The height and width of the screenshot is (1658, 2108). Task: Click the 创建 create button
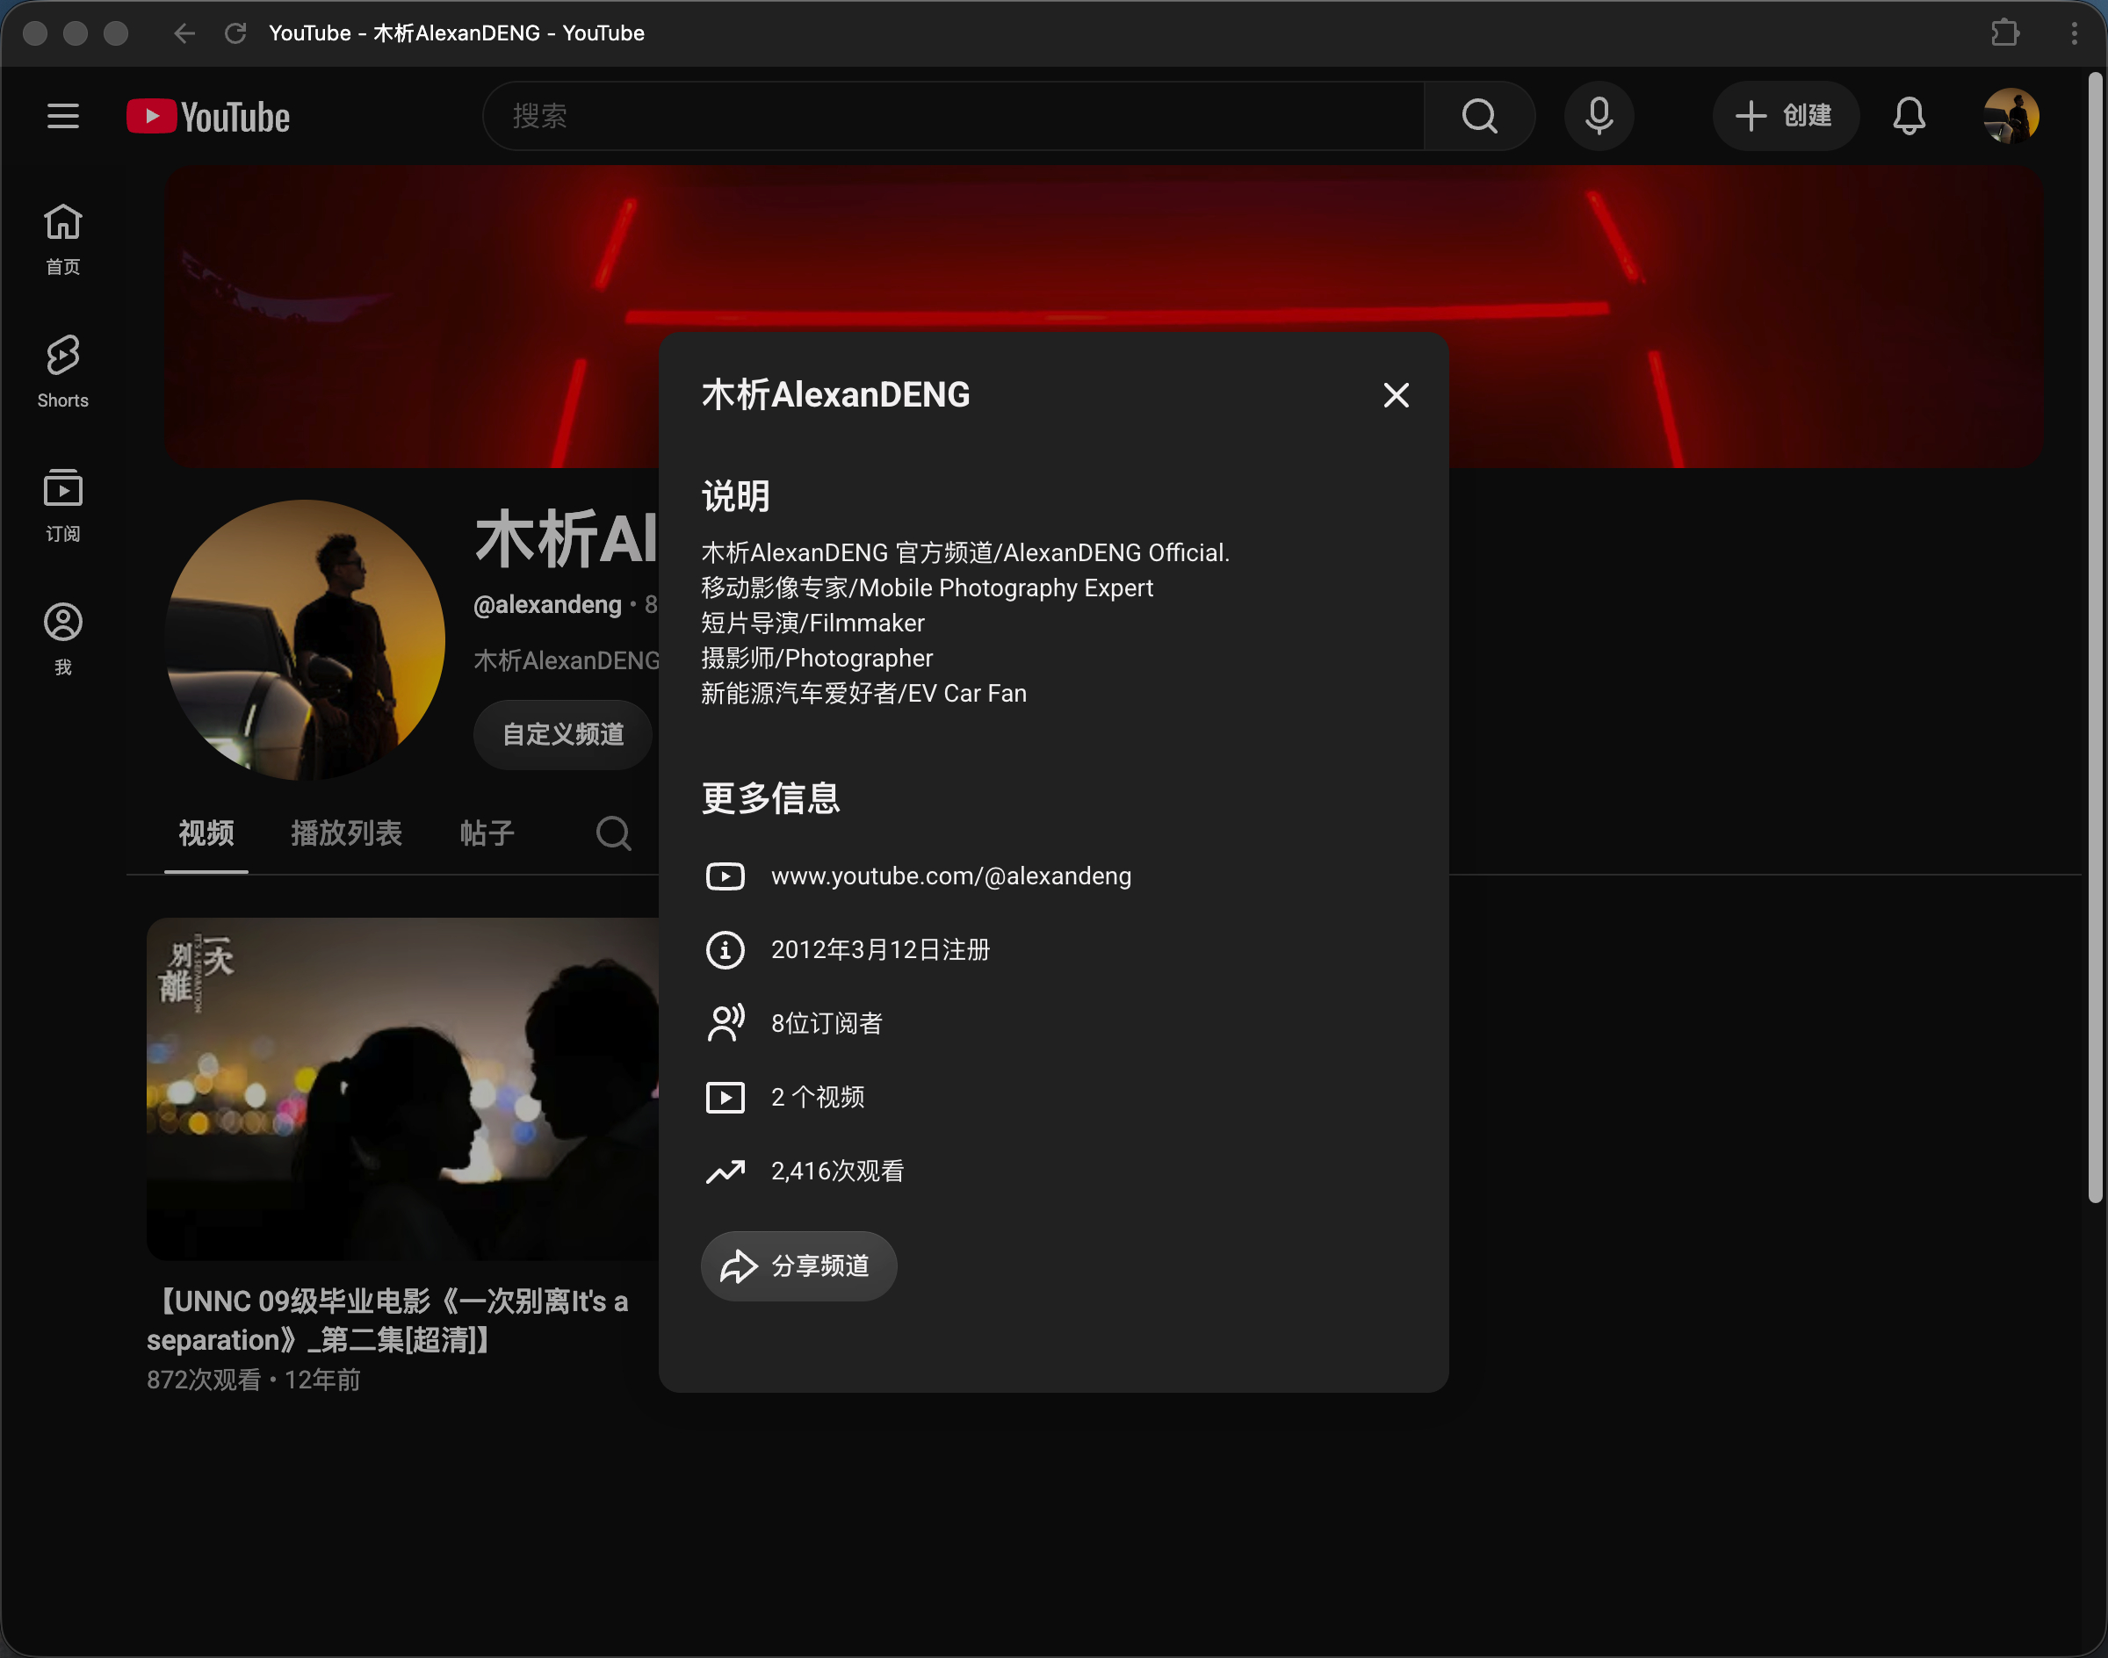(1786, 117)
